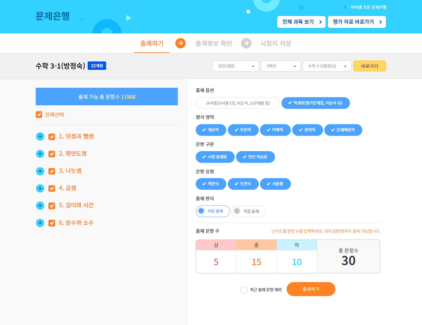Screen dimensions: 422x325
Task: Open the 3학년 grade dropdown
Action: [281, 66]
